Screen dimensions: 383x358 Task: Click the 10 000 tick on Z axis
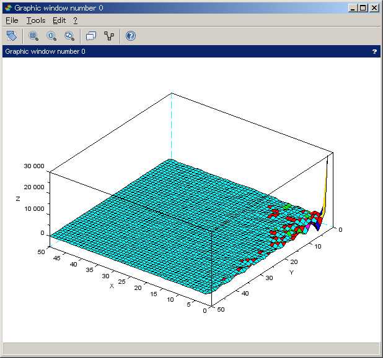pyautogui.click(x=34, y=209)
